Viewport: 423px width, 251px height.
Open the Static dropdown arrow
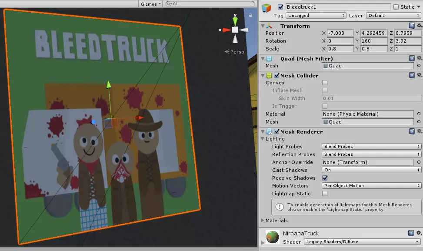pos(419,7)
